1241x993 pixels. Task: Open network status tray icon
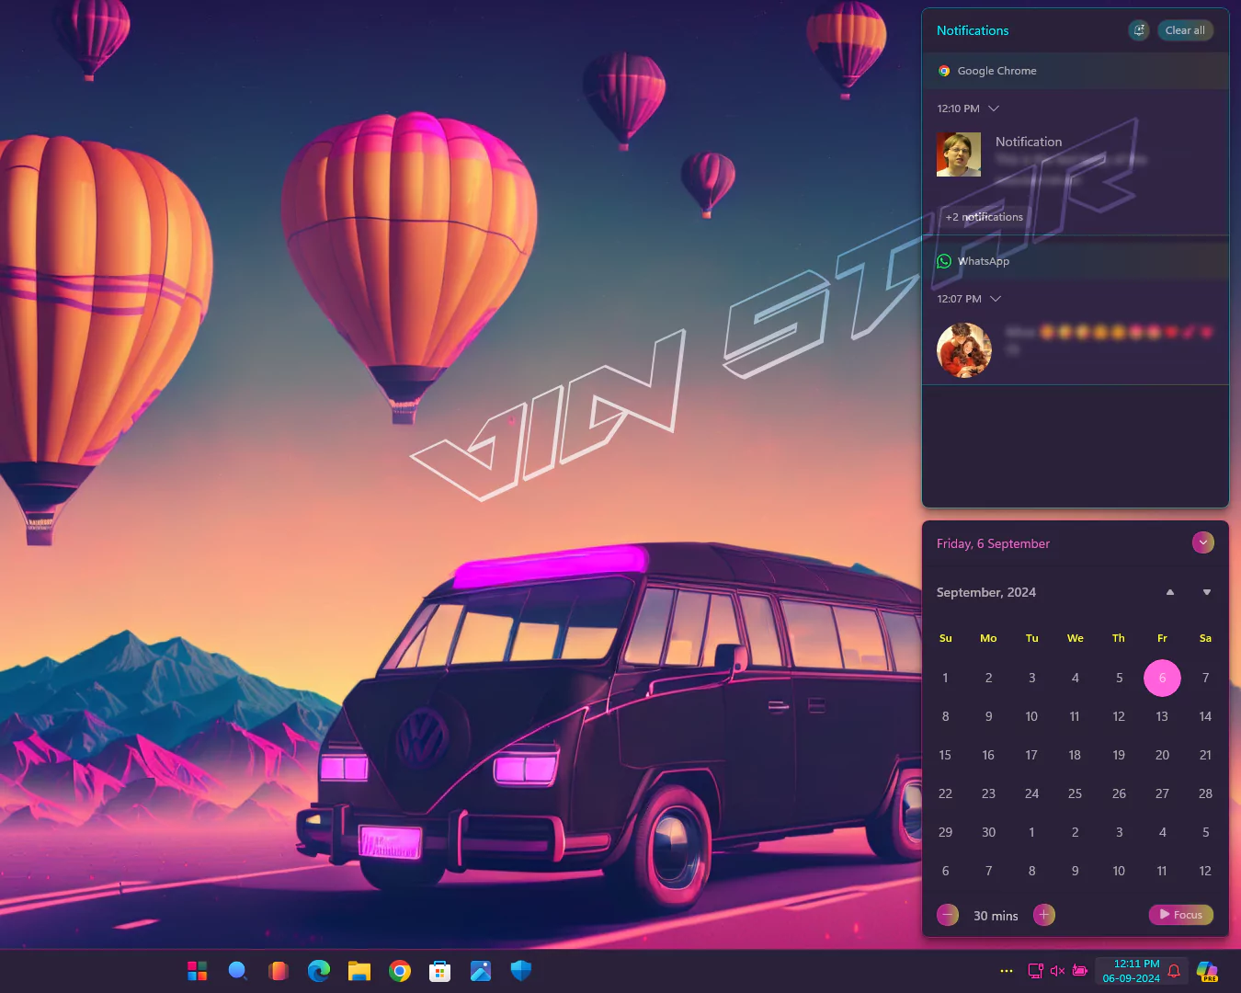point(1035,971)
